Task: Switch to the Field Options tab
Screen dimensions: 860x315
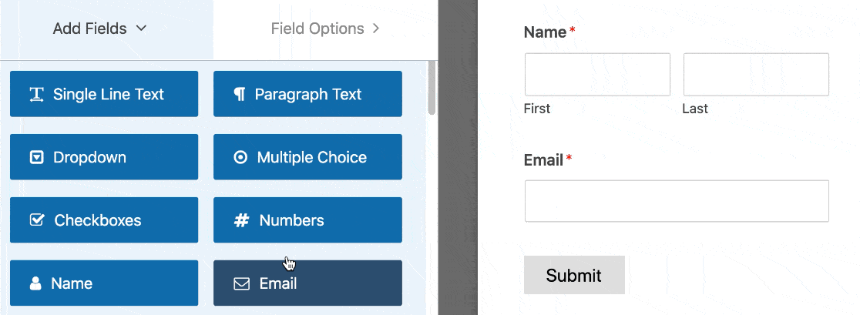Action: pos(317,29)
